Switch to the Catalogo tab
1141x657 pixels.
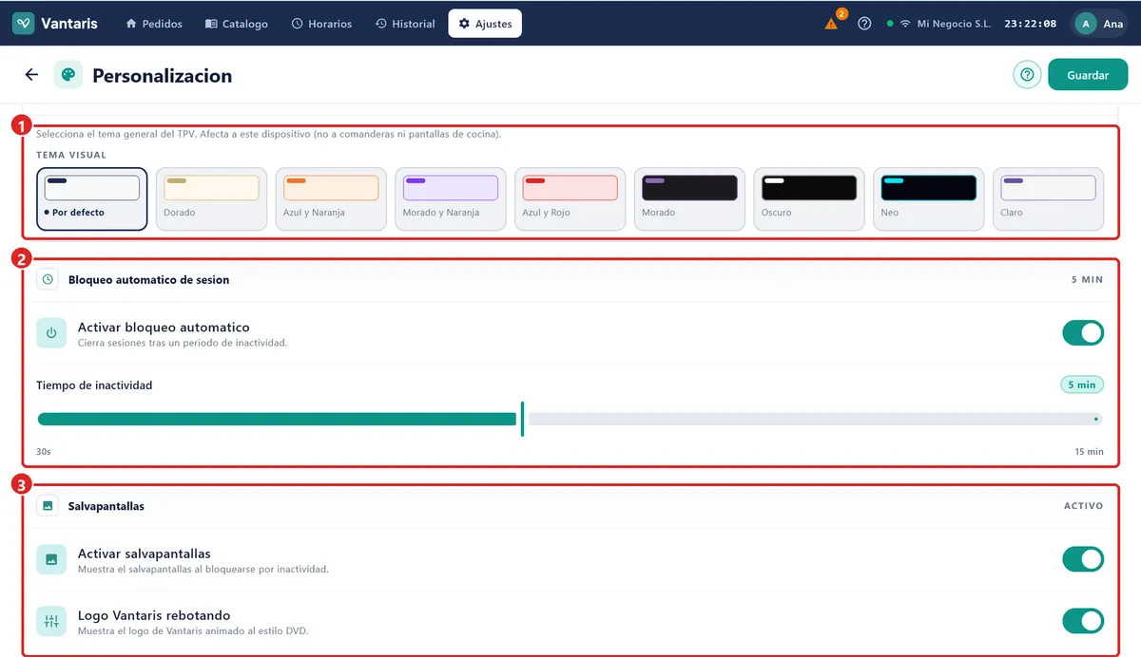click(x=237, y=24)
